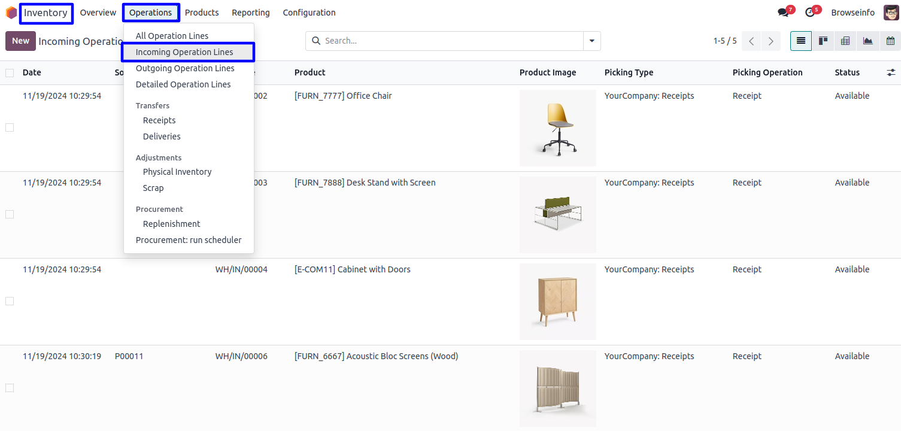The width and height of the screenshot is (901, 431).
Task: Expand the search options dropdown arrow
Action: (591, 41)
